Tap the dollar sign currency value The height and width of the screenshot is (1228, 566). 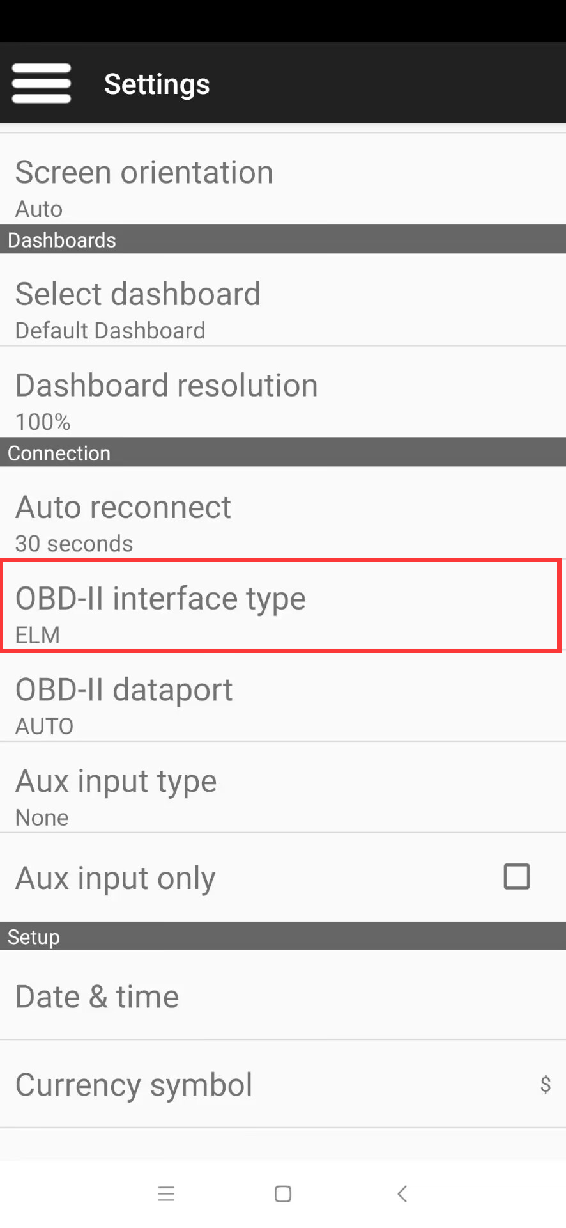tap(545, 1084)
